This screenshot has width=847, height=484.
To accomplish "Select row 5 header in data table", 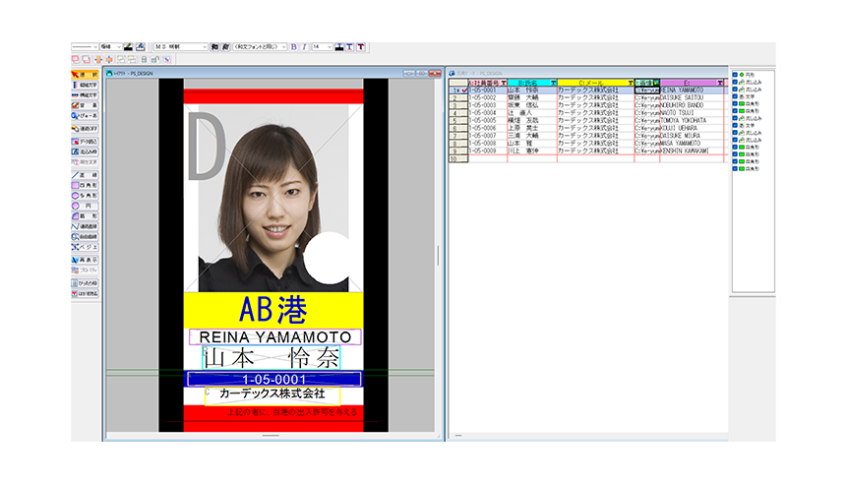I will coord(455,120).
